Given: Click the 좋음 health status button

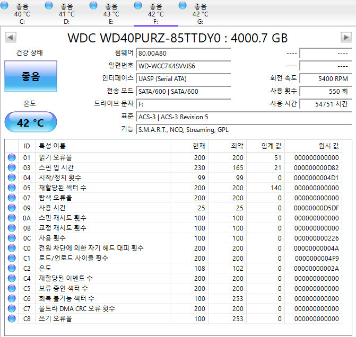Looking at the screenshot, I should [x=30, y=77].
